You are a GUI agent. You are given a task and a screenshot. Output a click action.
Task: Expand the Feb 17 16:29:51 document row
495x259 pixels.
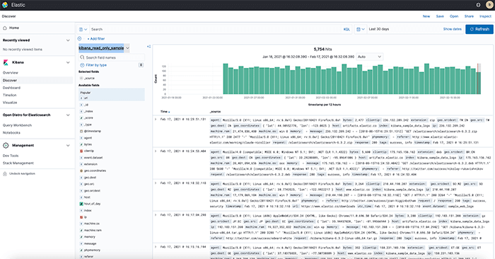[156, 120]
